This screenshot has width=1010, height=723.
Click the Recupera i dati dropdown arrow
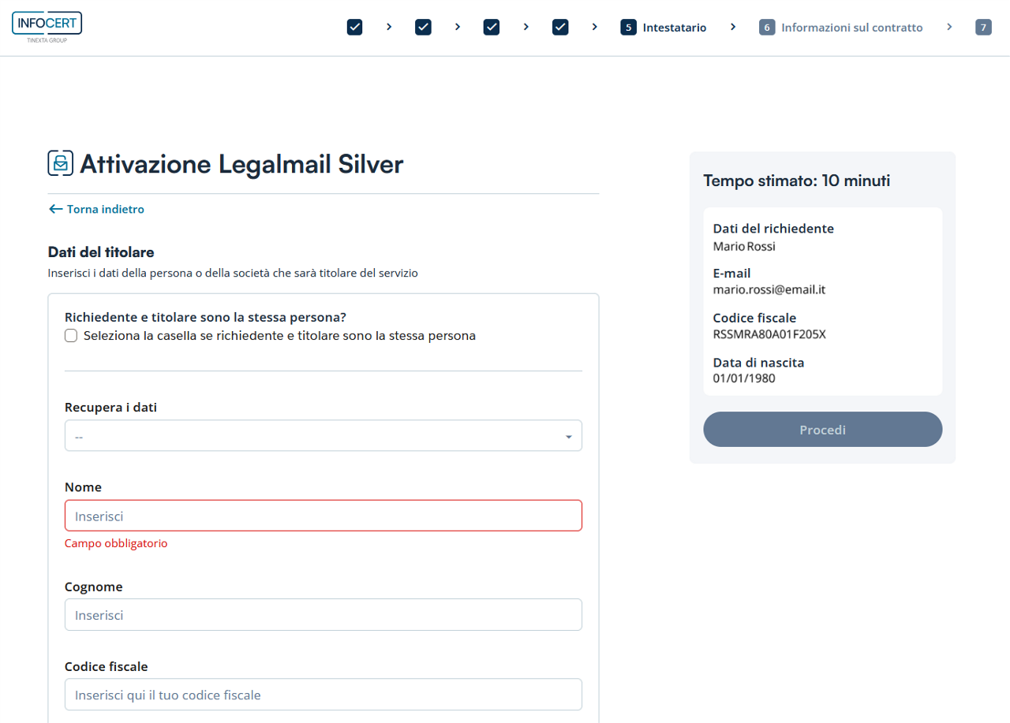point(568,437)
